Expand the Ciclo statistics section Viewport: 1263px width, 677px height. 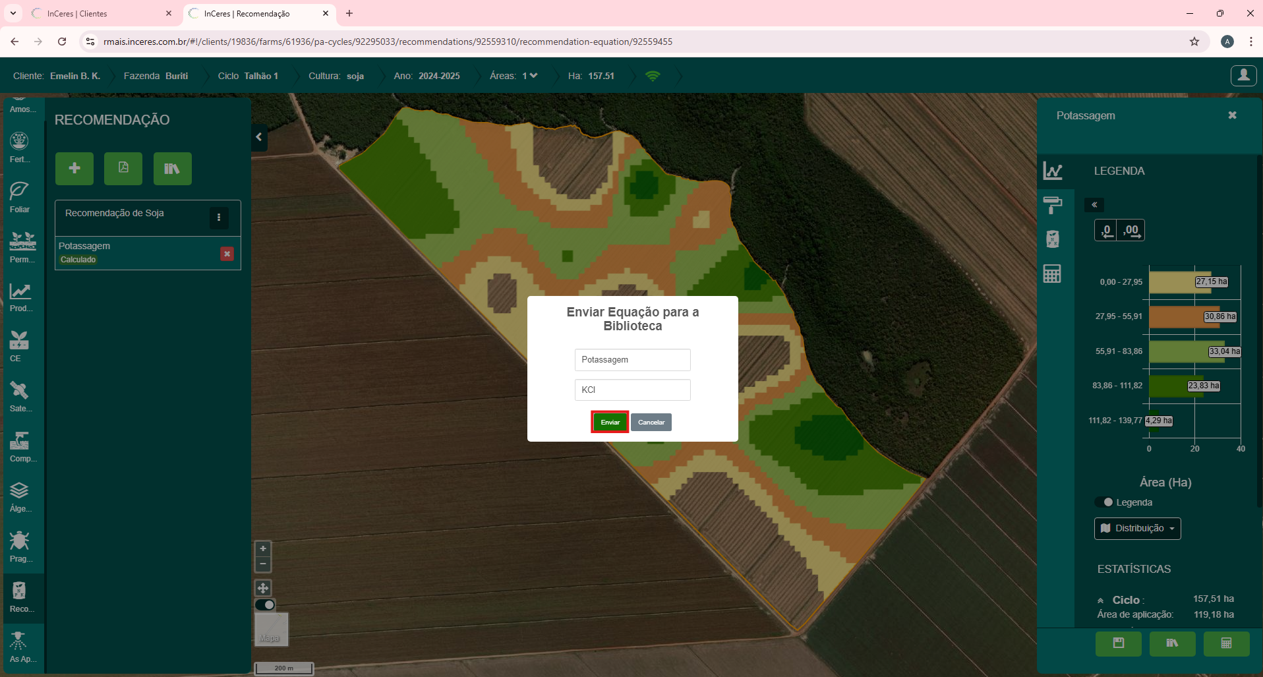click(1100, 601)
